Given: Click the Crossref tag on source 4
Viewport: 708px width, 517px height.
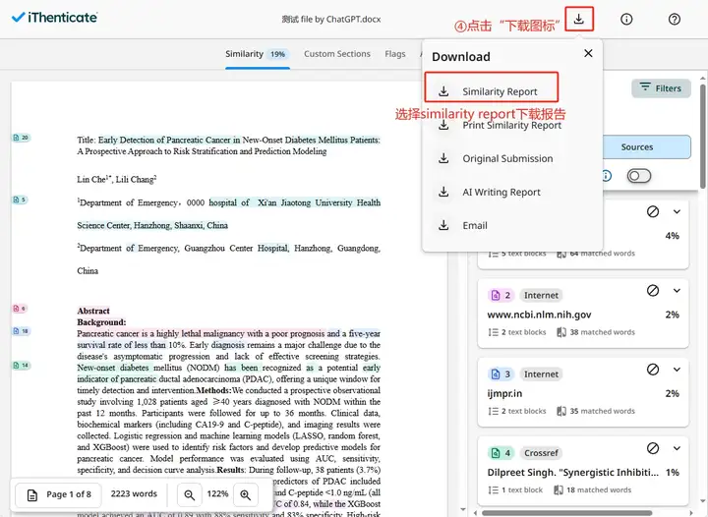Looking at the screenshot, I should click(541, 452).
